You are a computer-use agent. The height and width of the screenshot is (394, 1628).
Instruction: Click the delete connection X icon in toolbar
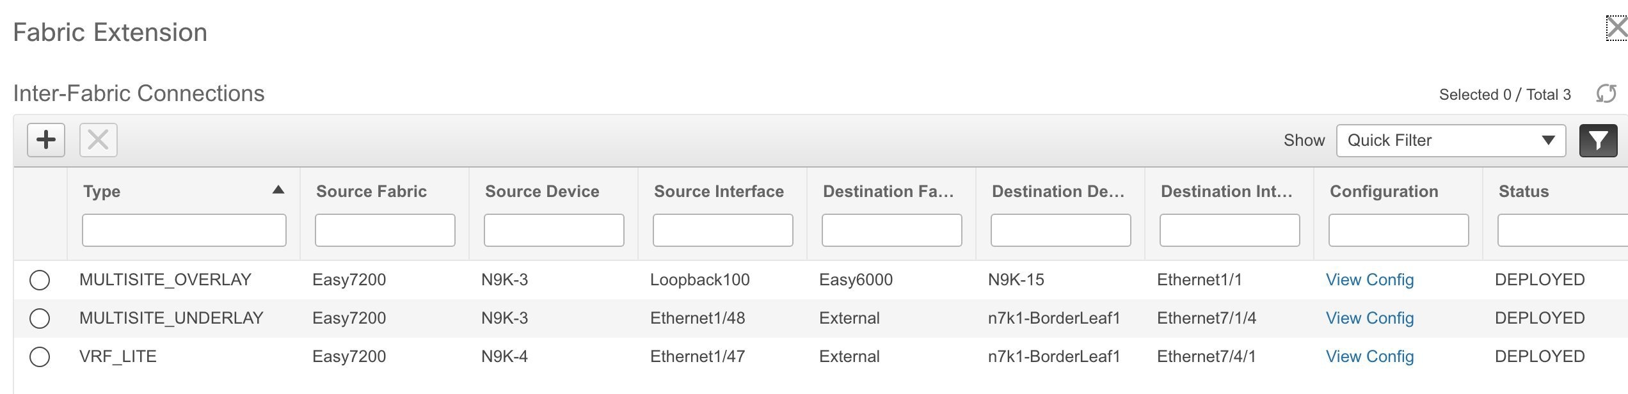(98, 140)
